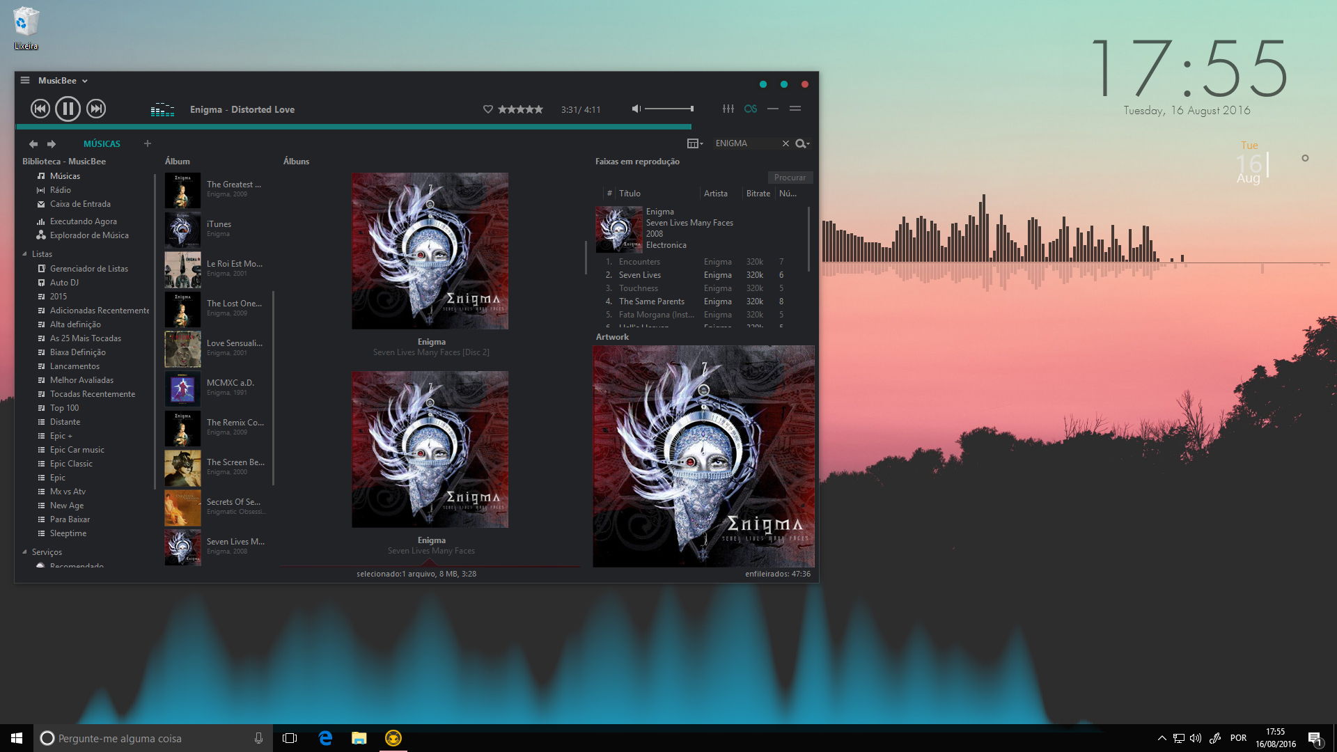Image resolution: width=1337 pixels, height=752 pixels.
Task: Click the MusicBee taskbar icon
Action: (x=393, y=738)
